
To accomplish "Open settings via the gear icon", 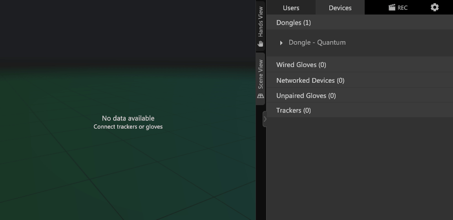I will 435,7.
